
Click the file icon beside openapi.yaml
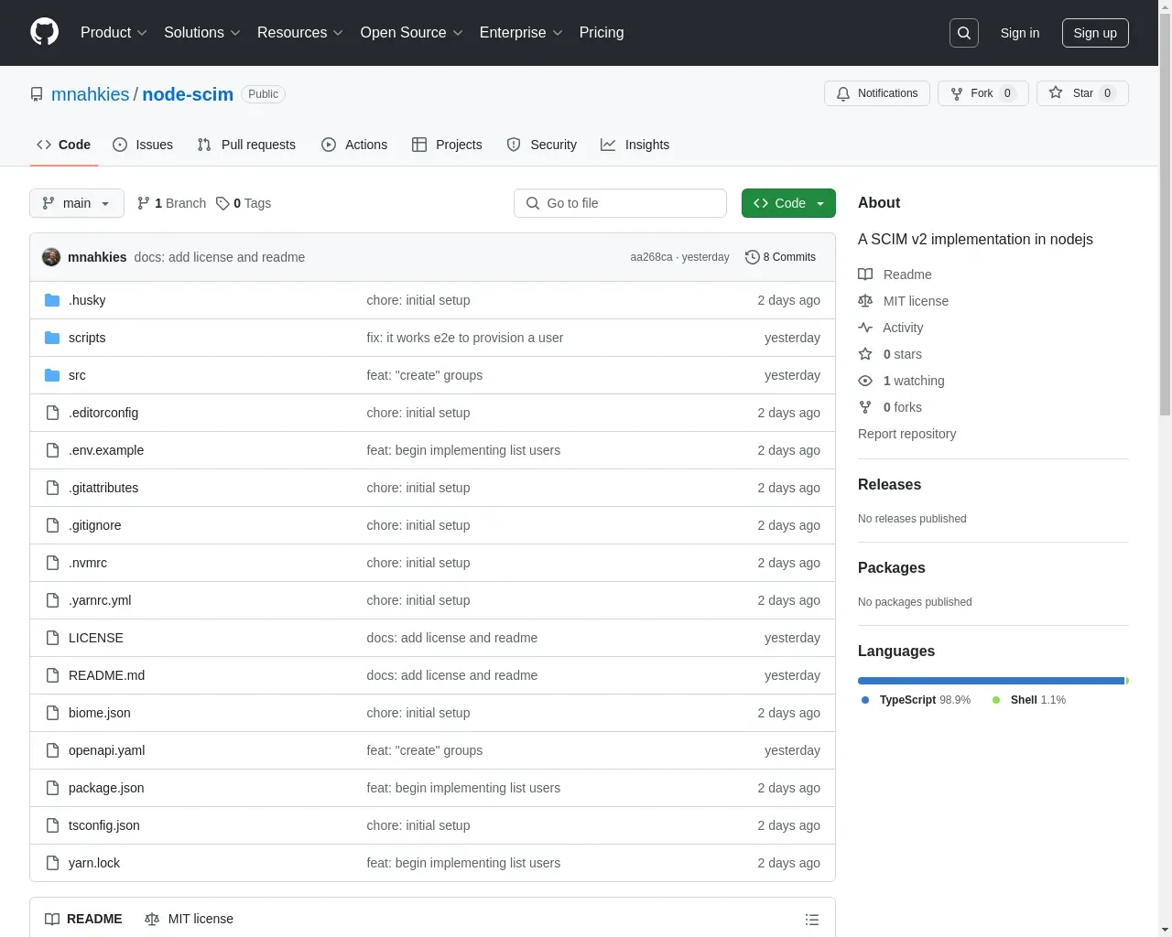point(52,750)
